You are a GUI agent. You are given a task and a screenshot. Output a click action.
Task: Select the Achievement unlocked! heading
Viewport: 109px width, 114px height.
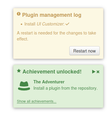[52, 72]
